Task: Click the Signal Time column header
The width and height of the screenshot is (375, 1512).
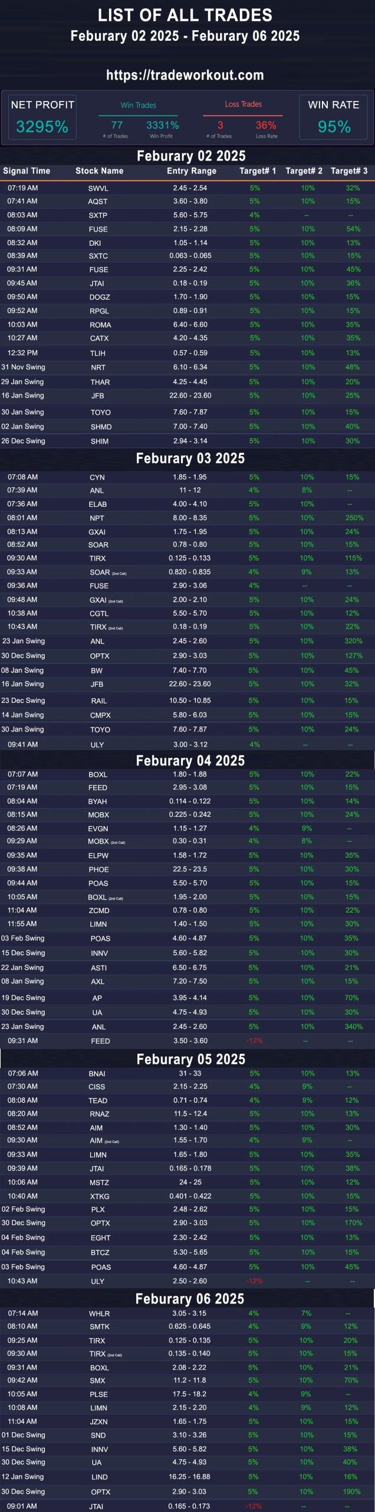Action: click(x=27, y=171)
